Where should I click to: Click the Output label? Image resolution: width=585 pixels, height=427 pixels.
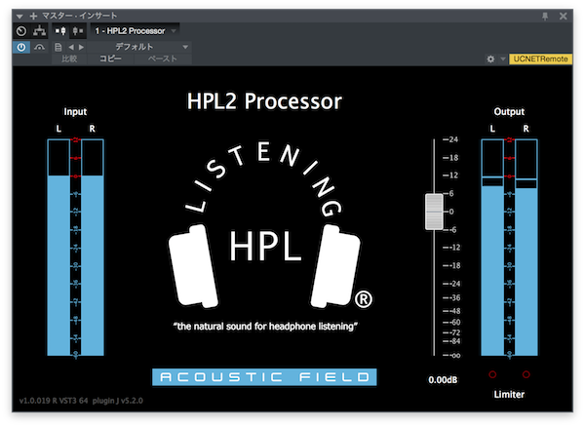coord(509,111)
